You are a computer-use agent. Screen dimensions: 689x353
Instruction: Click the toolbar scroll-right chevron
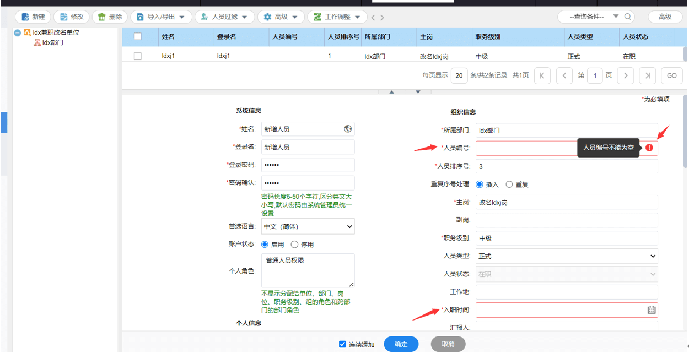tap(382, 18)
